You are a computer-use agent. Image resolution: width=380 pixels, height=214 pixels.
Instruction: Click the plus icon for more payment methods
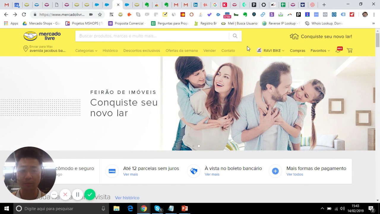(x=275, y=171)
